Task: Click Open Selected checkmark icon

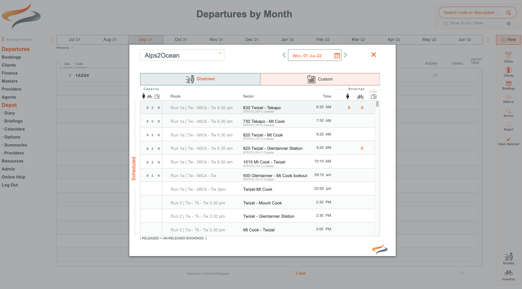Action: pyautogui.click(x=508, y=139)
